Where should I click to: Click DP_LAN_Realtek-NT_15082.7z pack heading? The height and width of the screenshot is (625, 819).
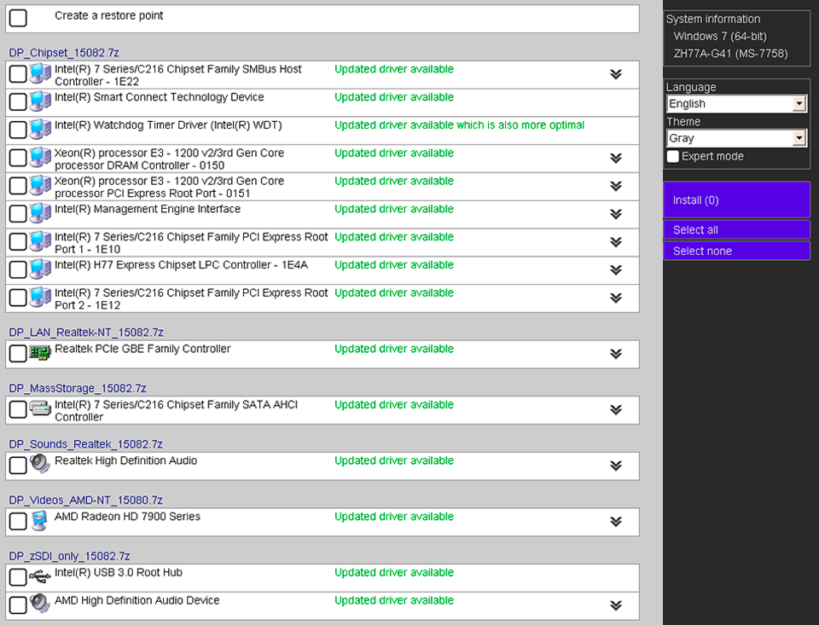coord(86,333)
